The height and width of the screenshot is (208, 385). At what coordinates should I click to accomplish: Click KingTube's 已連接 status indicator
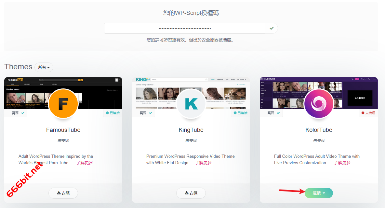[241, 113]
